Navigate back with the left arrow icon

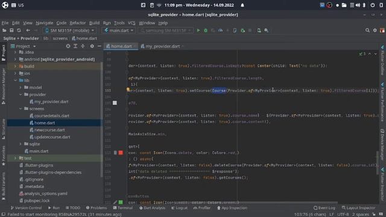(28, 31)
